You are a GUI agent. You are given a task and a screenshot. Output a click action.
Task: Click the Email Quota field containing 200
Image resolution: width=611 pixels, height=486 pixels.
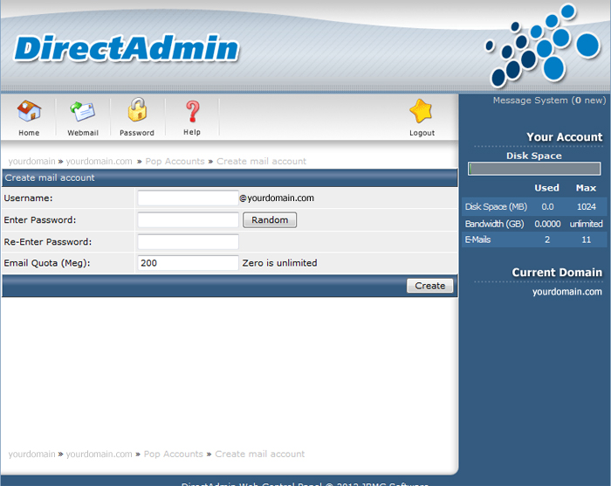(x=189, y=263)
